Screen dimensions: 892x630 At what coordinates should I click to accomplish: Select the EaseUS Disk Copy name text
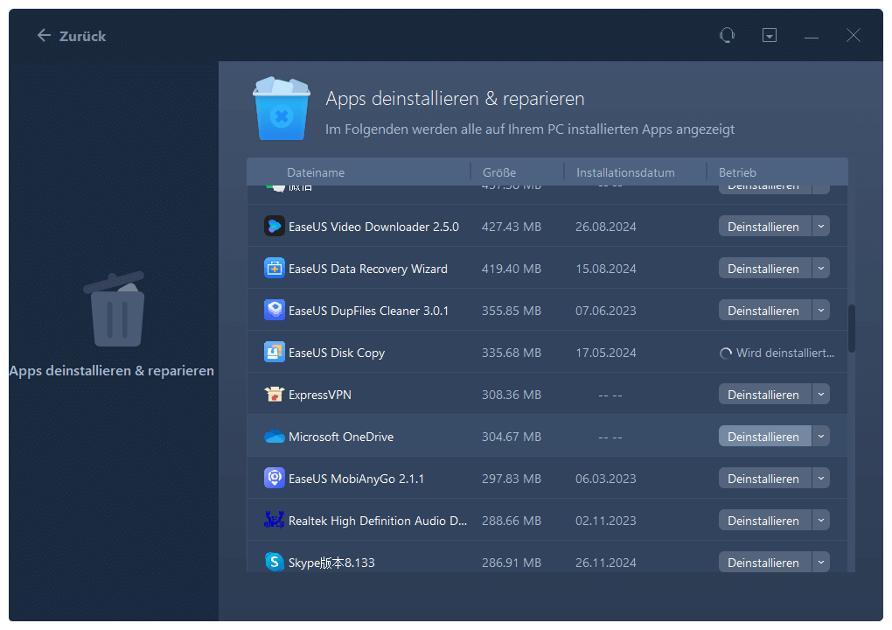coord(337,353)
